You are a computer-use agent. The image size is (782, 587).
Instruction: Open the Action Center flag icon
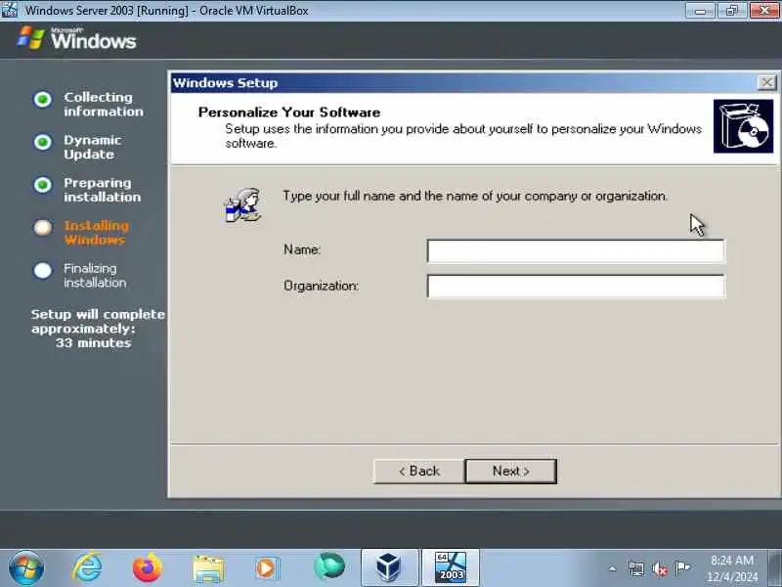point(682,568)
